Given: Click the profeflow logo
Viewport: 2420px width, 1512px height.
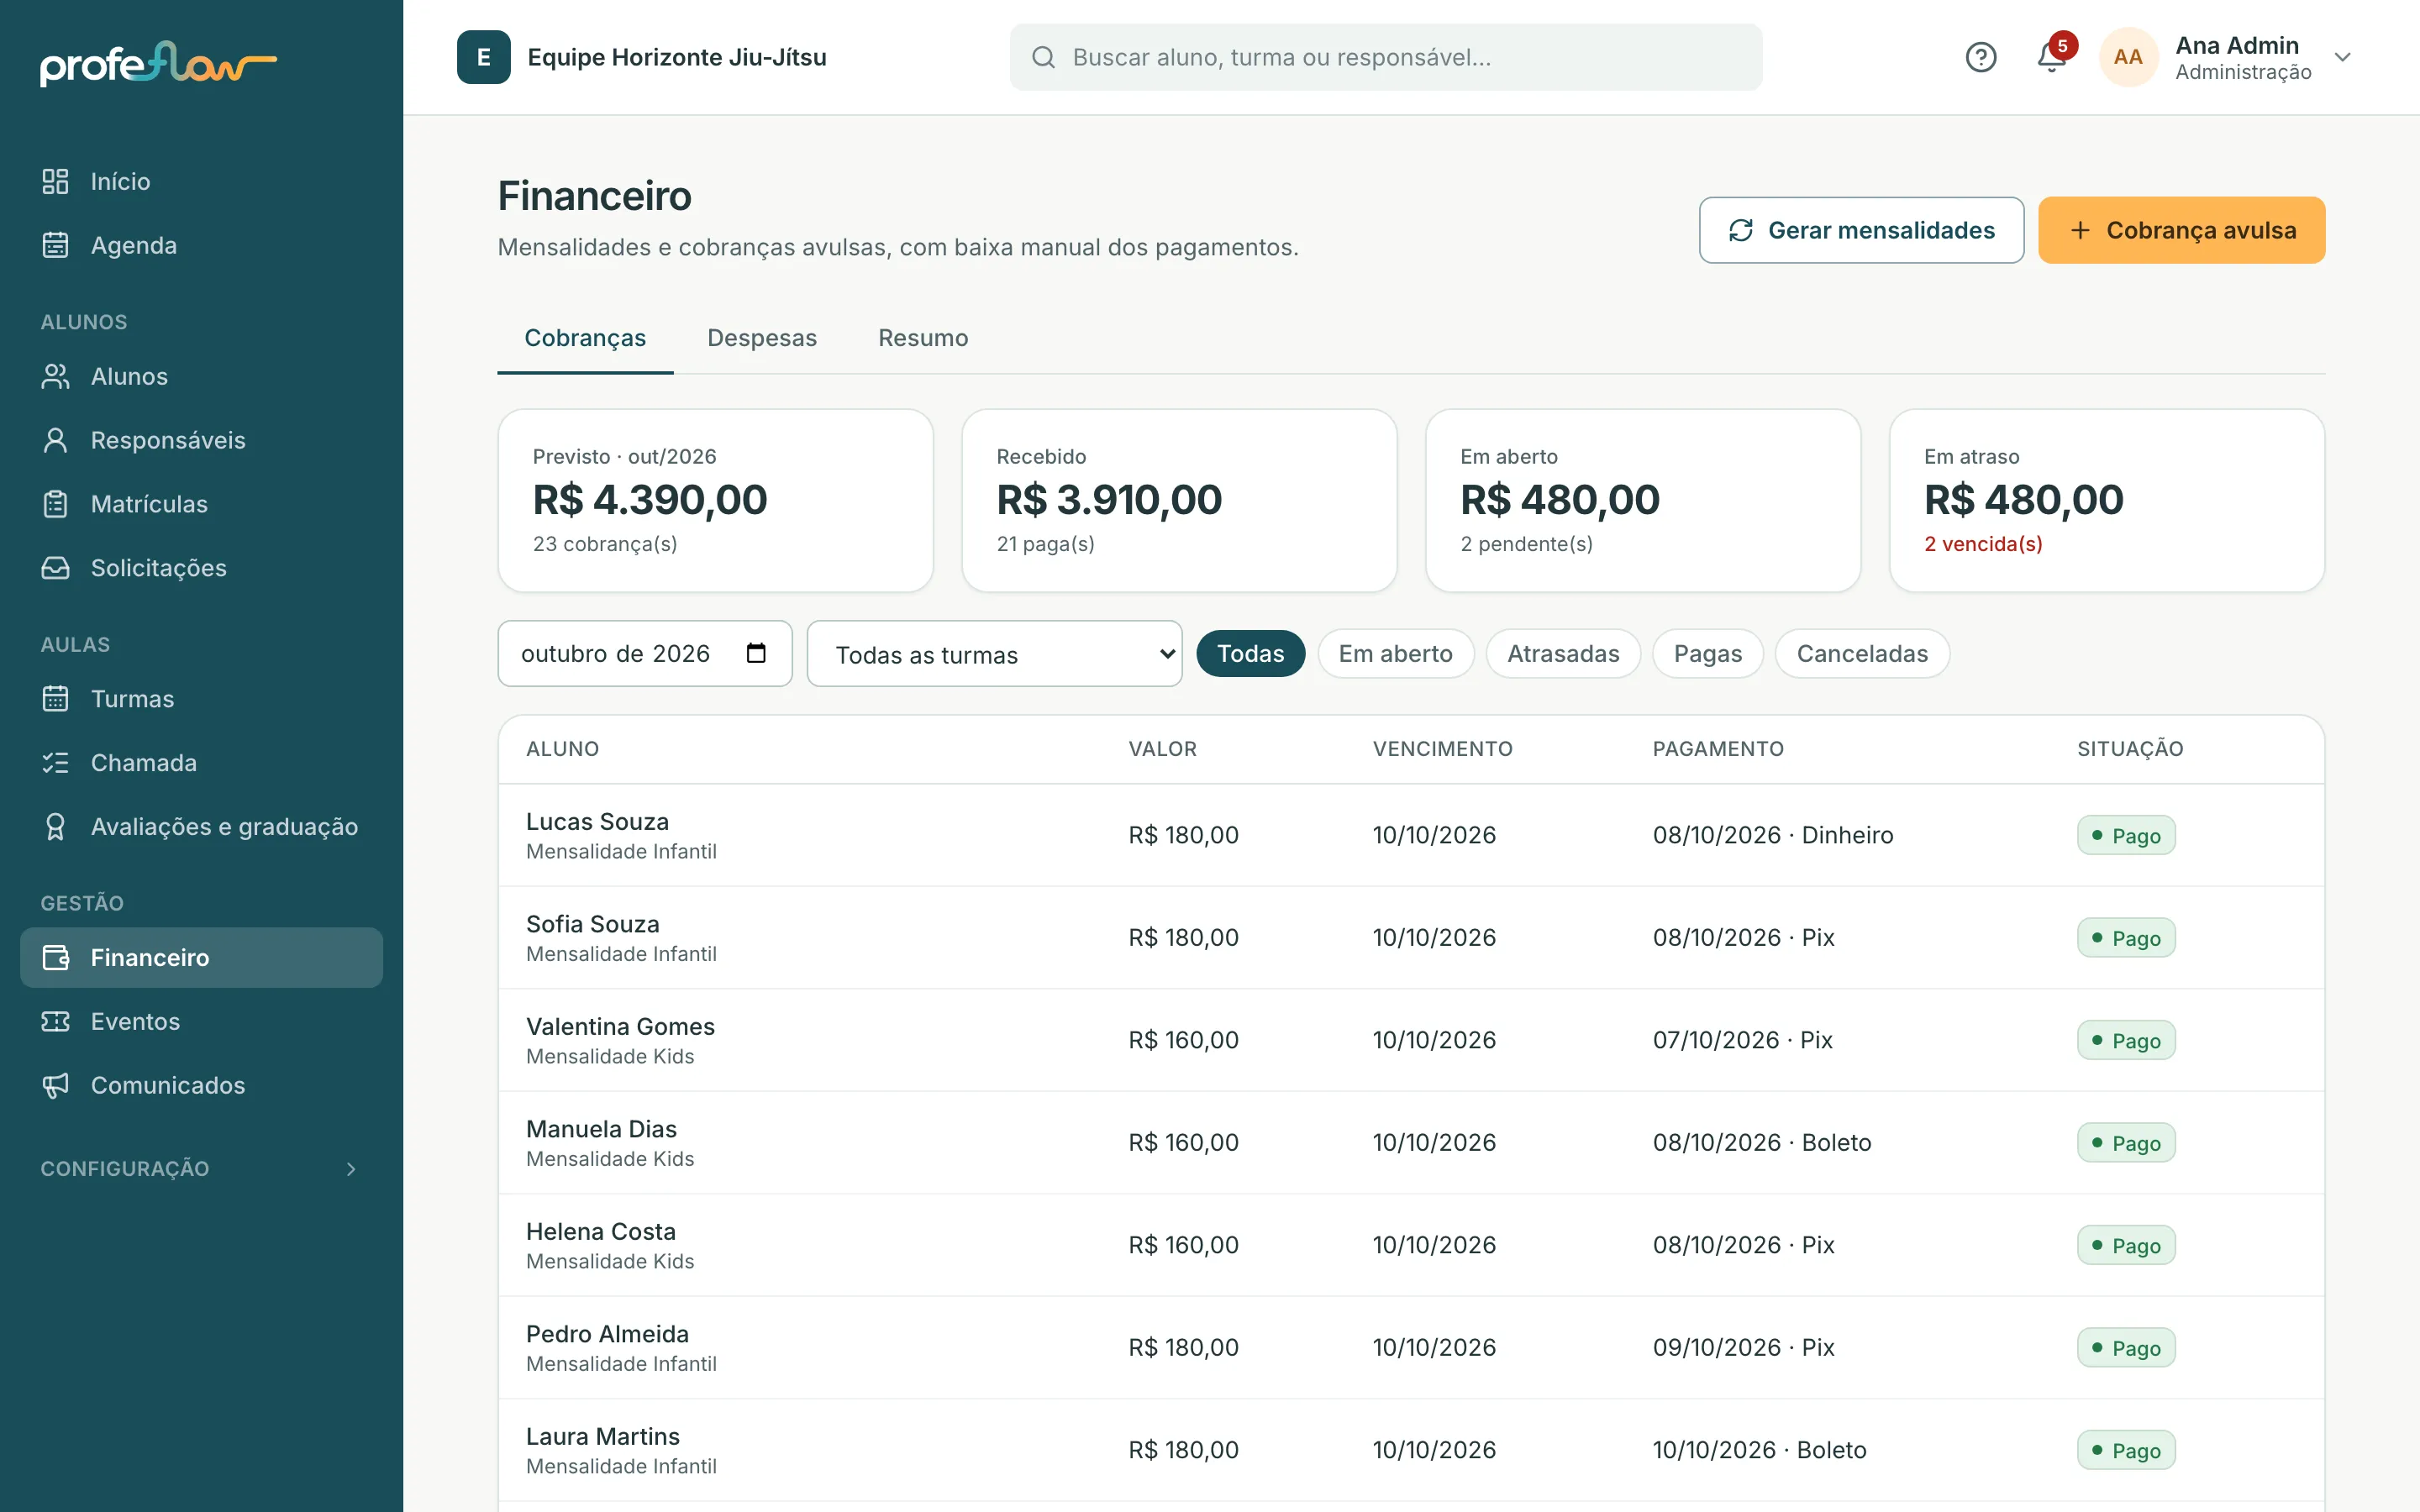Looking at the screenshot, I should pyautogui.click(x=158, y=64).
